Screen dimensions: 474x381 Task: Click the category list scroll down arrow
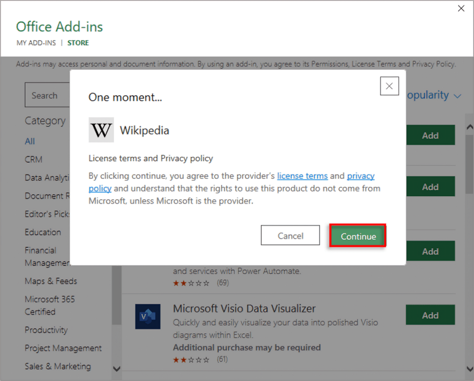coord(117,369)
